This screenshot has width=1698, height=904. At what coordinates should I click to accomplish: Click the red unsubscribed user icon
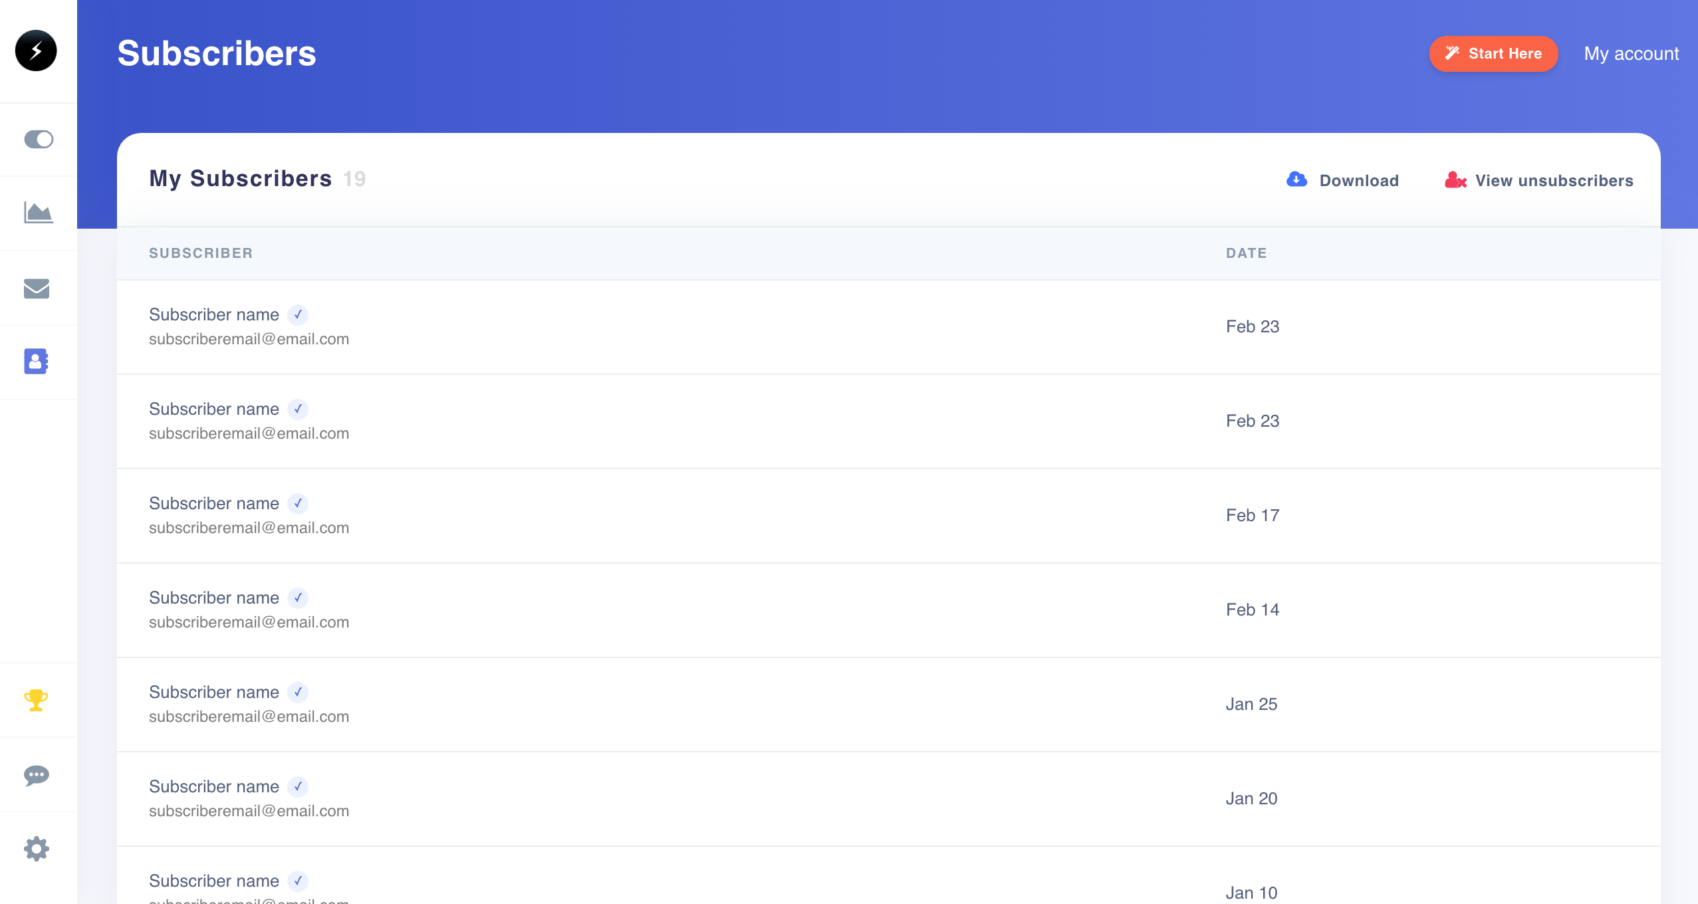point(1455,180)
